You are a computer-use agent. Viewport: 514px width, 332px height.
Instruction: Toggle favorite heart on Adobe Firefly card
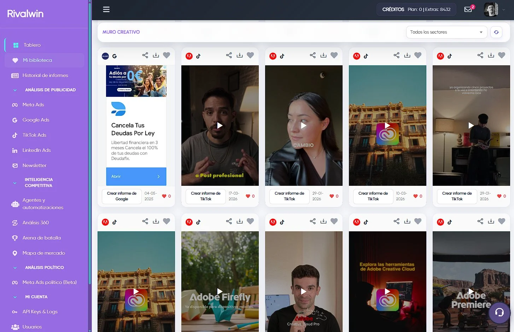[x=250, y=221]
